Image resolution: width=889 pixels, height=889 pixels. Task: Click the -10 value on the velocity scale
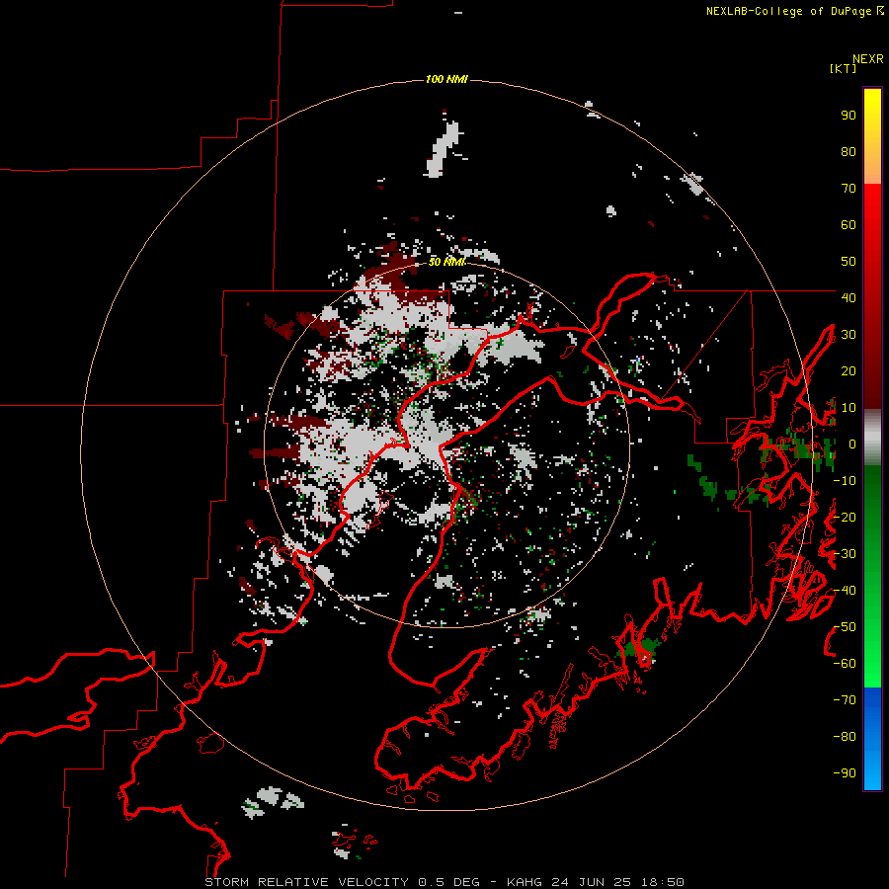(845, 481)
